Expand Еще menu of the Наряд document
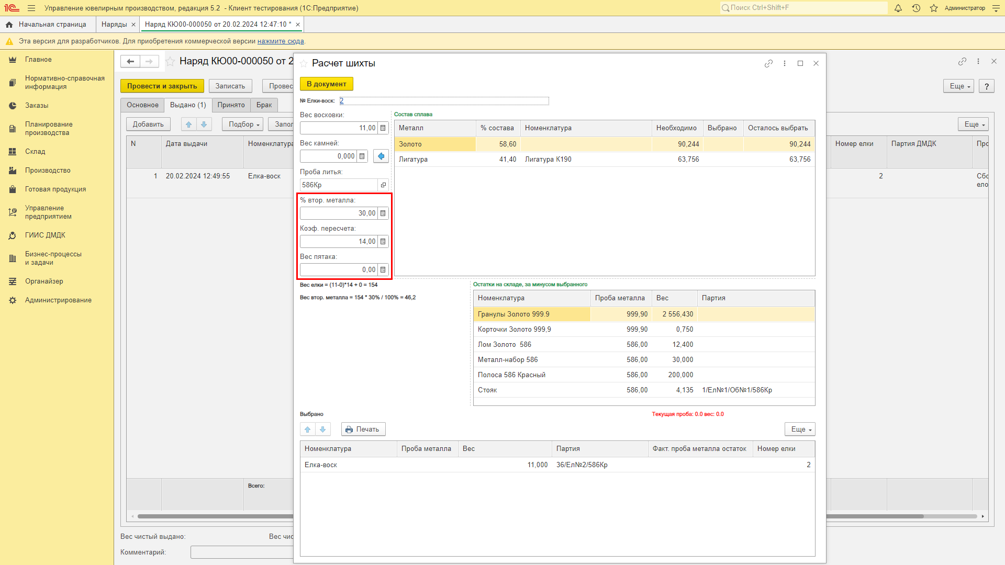Image resolution: width=1005 pixels, height=565 pixels. pyautogui.click(x=958, y=86)
